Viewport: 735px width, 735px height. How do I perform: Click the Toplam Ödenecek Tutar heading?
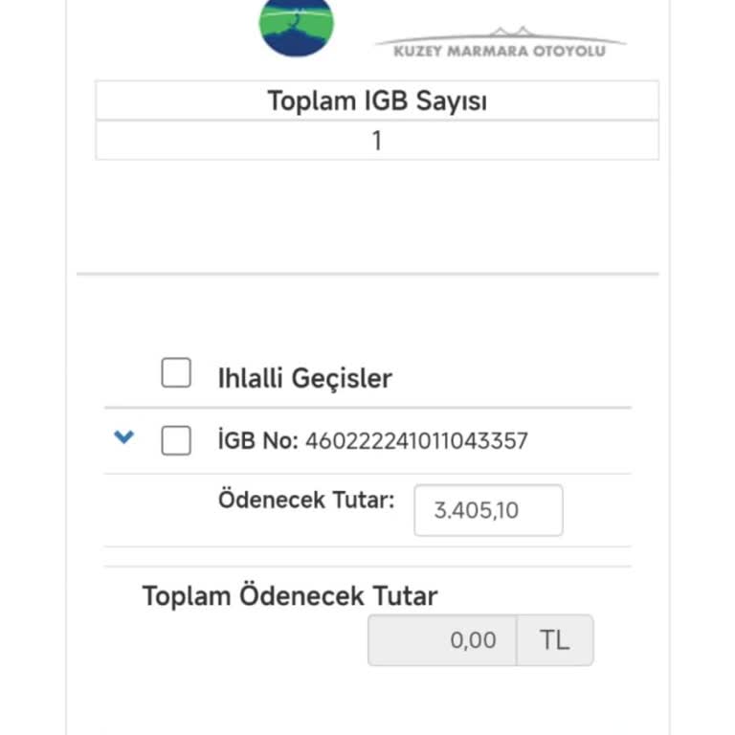(x=290, y=596)
